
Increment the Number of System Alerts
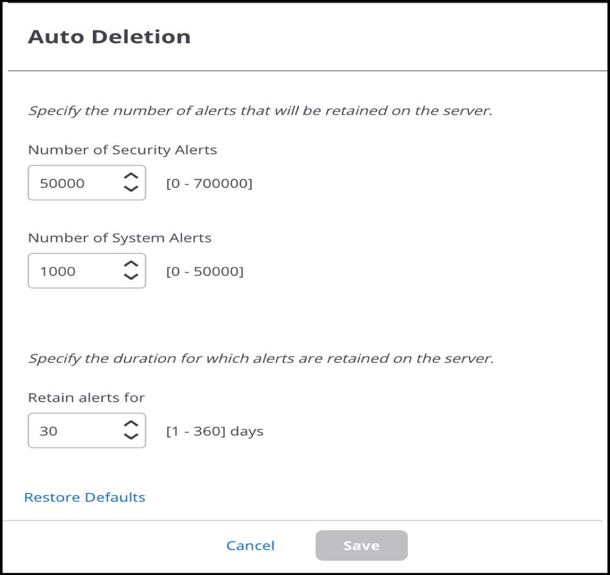click(x=131, y=264)
